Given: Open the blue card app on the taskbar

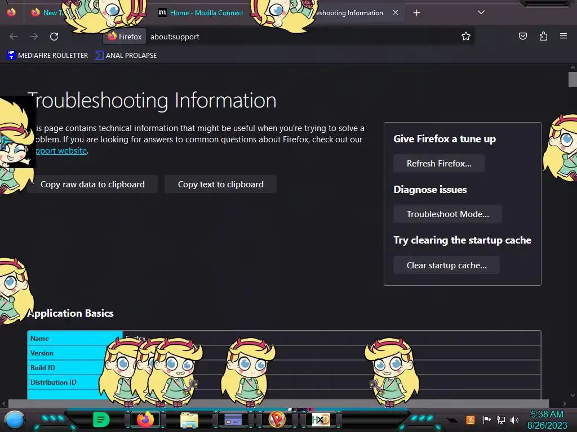Looking at the screenshot, I should coord(233,420).
